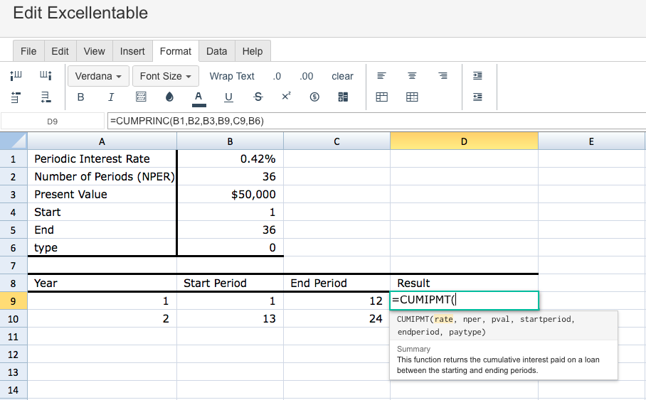Apply strikethrough to the cell text
This screenshot has width=646, height=400.
pyautogui.click(x=258, y=97)
